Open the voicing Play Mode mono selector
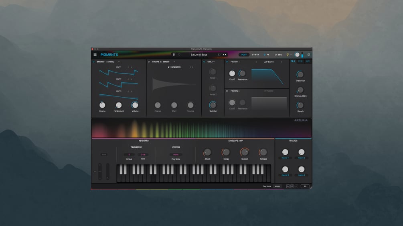403x226 pixels. [176, 154]
